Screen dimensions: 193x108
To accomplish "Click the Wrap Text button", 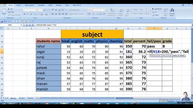I will point(74,10).
